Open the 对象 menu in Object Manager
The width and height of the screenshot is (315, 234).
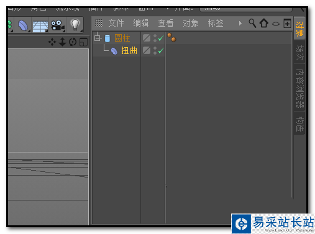(x=191, y=23)
